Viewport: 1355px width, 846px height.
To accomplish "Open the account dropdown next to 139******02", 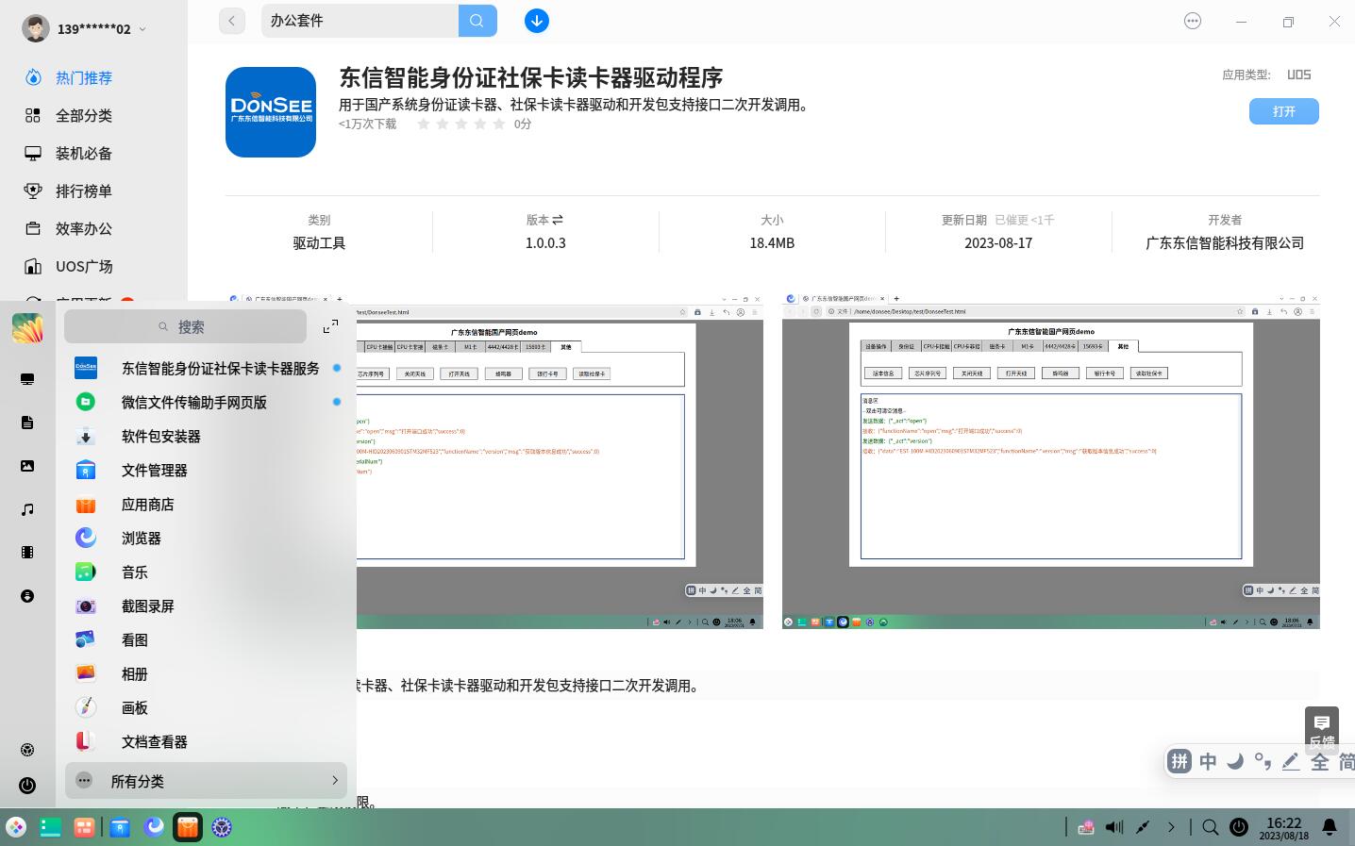I will [x=142, y=28].
